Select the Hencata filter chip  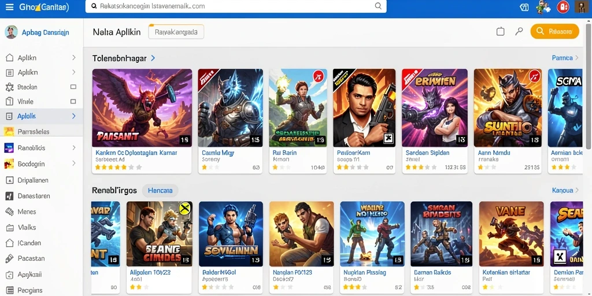(160, 191)
